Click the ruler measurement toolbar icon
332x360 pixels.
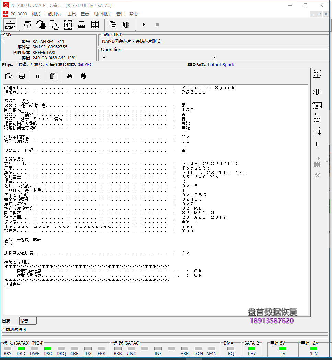[x=81, y=25]
